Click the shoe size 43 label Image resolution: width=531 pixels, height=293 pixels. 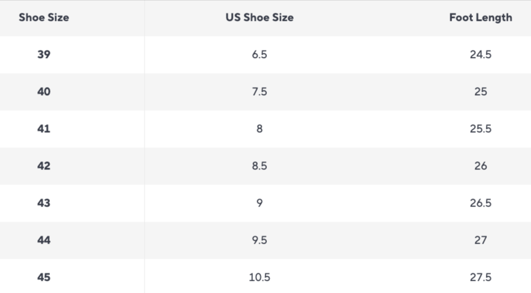coord(44,203)
